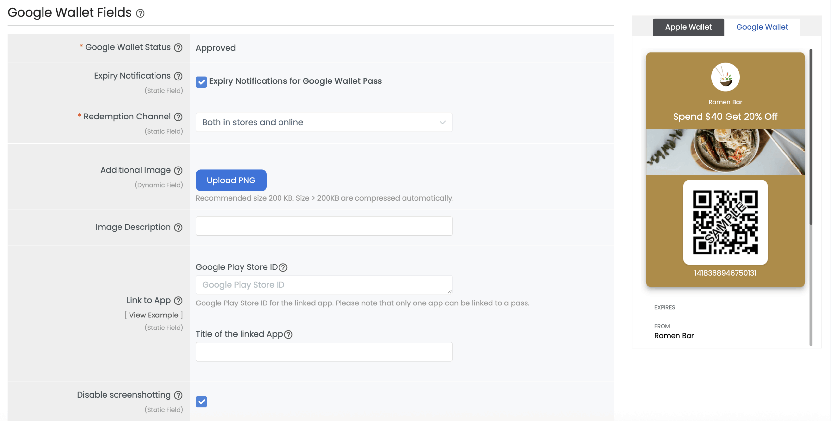Click the Disable screenshotting help icon
The height and width of the screenshot is (421, 831).
tap(178, 395)
